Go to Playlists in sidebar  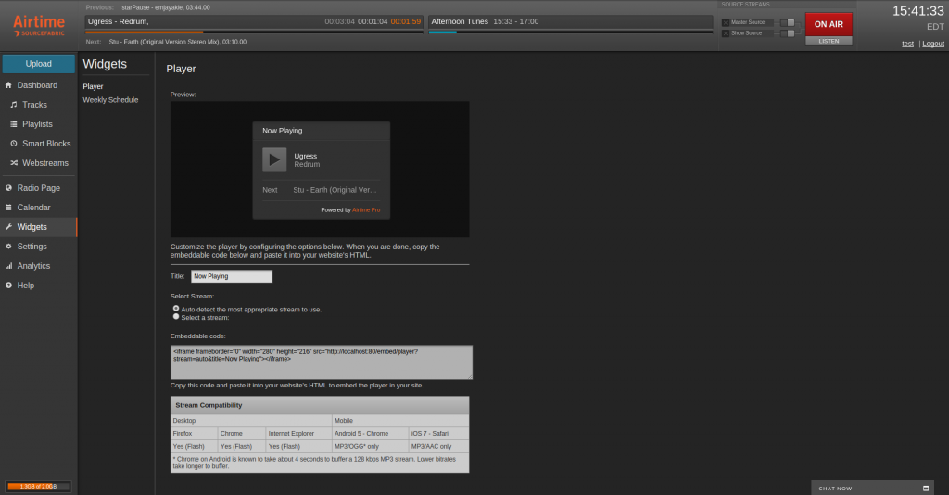37,124
